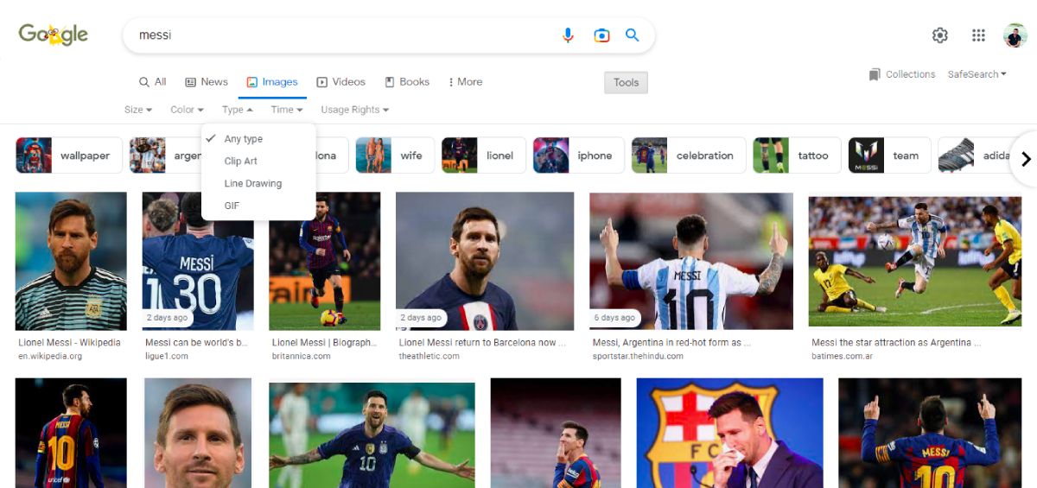Click the lionel suggestion chip

click(483, 155)
